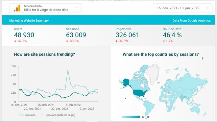The width and height of the screenshot is (217, 122).
Task: Toggle the Sessions (siste 30 dager) legend series
Action: pyautogui.click(x=58, y=115)
